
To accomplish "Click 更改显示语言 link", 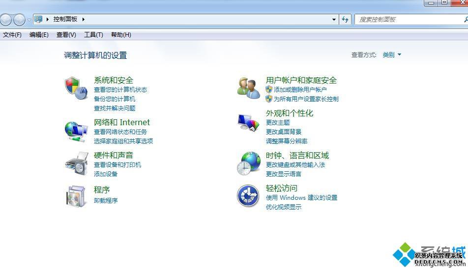I will pos(284,174).
